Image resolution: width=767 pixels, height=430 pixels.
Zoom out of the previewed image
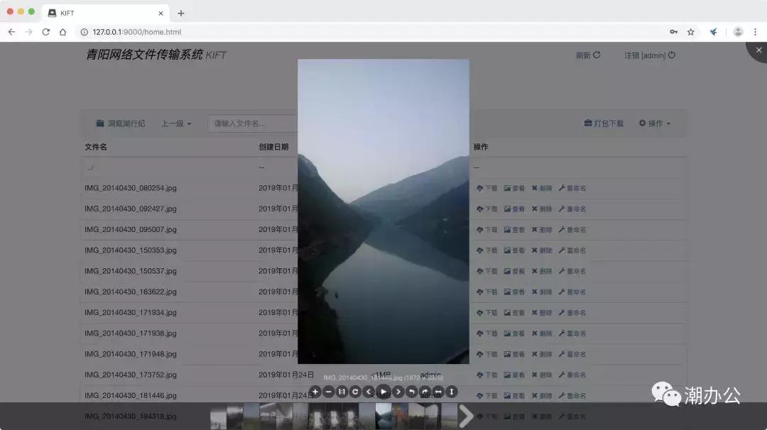328,391
